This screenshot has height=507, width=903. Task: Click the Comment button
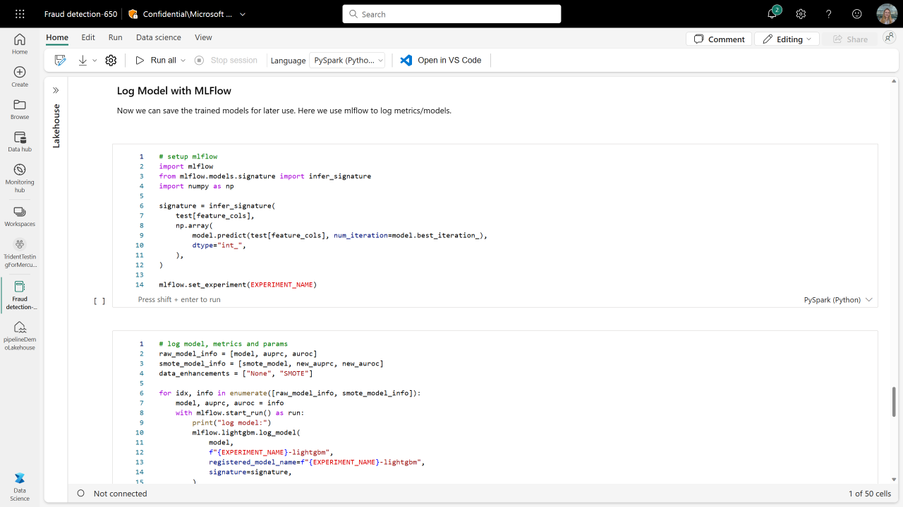pyautogui.click(x=718, y=39)
